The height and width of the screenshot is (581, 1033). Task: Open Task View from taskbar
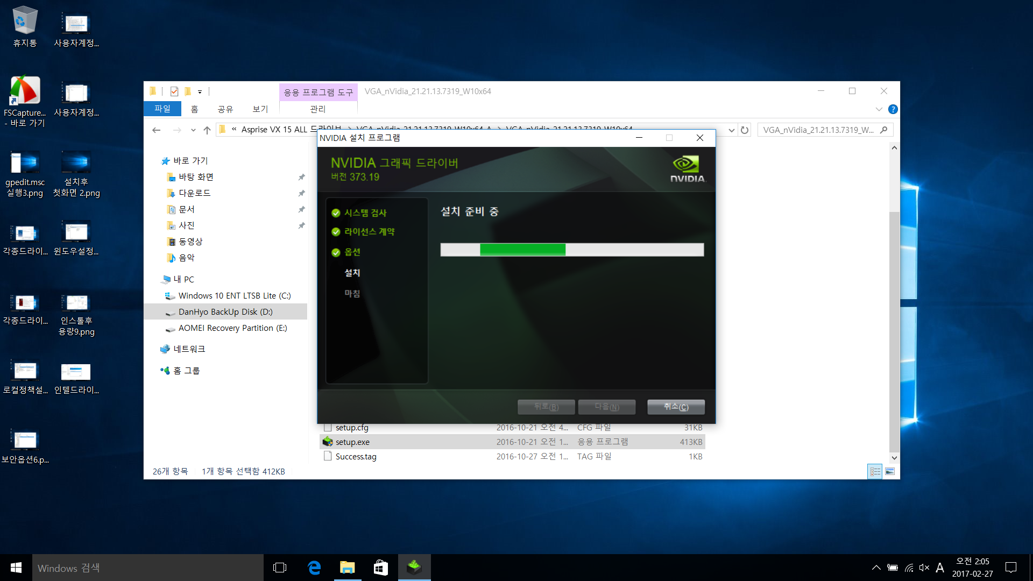[280, 568]
